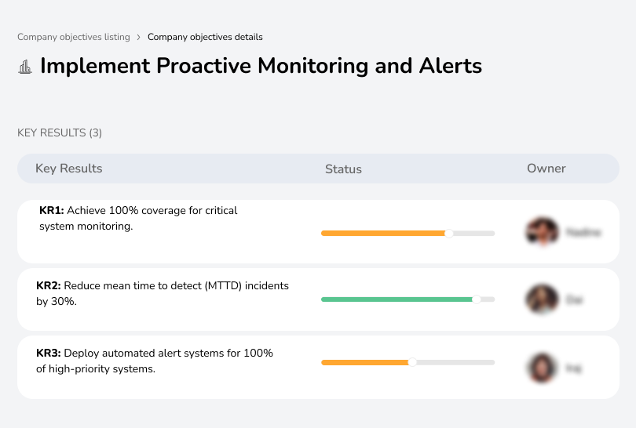Select the objective title Implement Proactive Monitoring and Alerts
This screenshot has width=636, height=428.
click(x=261, y=66)
